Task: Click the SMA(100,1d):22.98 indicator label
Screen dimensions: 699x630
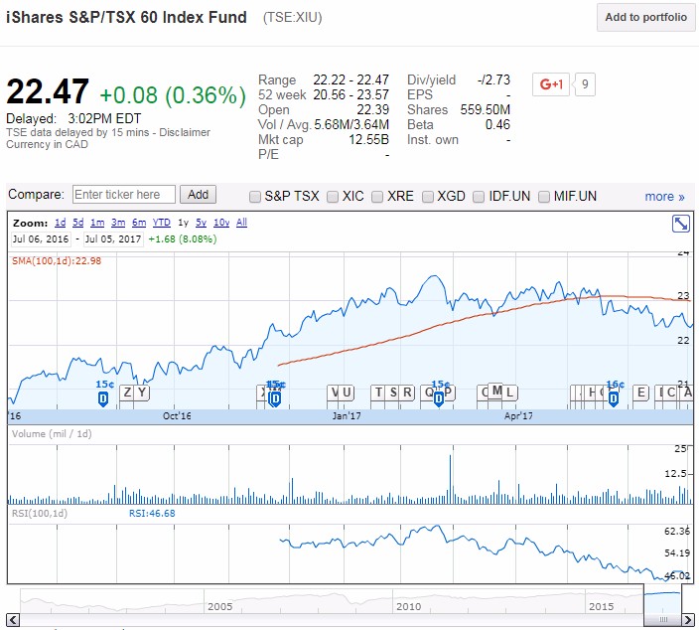Action: (x=57, y=261)
